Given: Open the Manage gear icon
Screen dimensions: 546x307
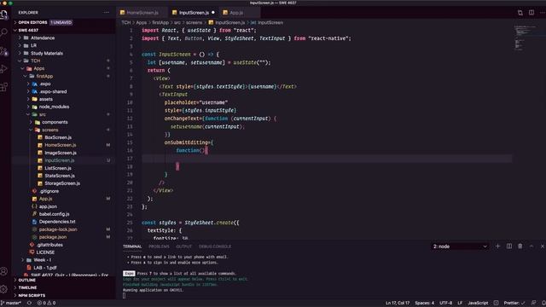Looking at the screenshot, I should [x=3, y=288].
